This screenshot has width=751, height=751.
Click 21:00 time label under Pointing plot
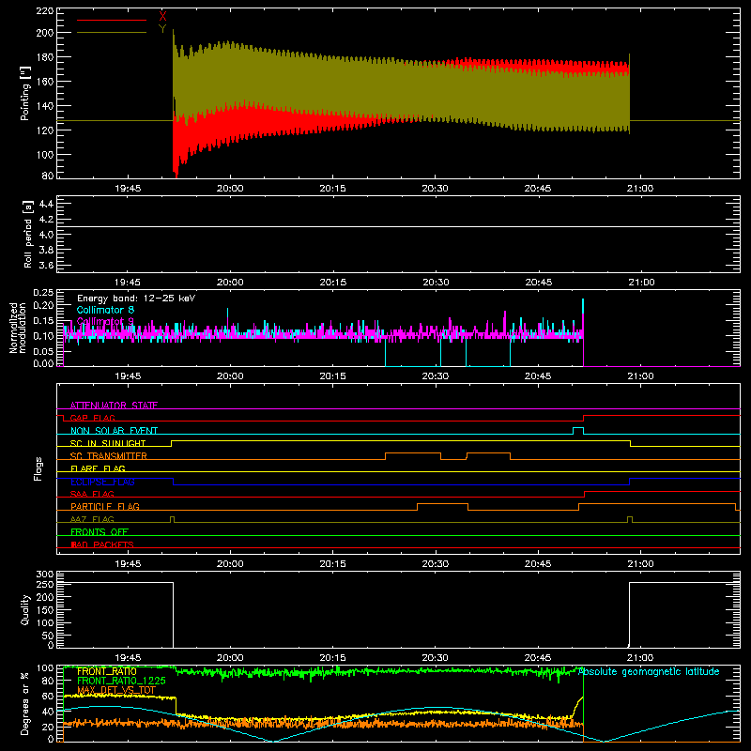640,189
